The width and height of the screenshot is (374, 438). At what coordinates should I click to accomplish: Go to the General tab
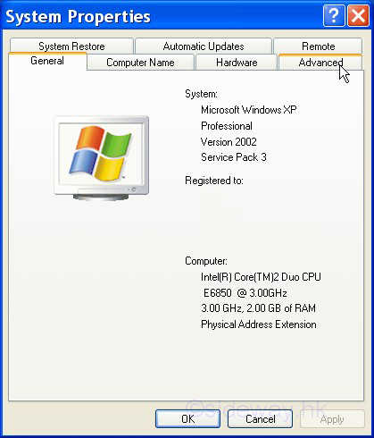click(47, 61)
